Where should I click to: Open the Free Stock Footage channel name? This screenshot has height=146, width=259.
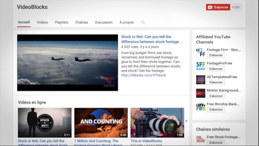pos(224,137)
